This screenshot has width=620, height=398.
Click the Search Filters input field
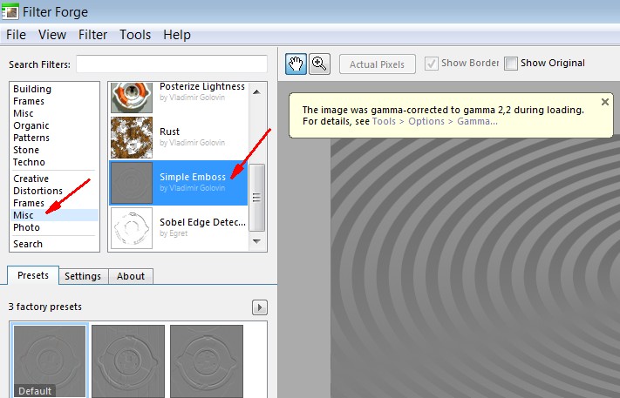click(172, 64)
